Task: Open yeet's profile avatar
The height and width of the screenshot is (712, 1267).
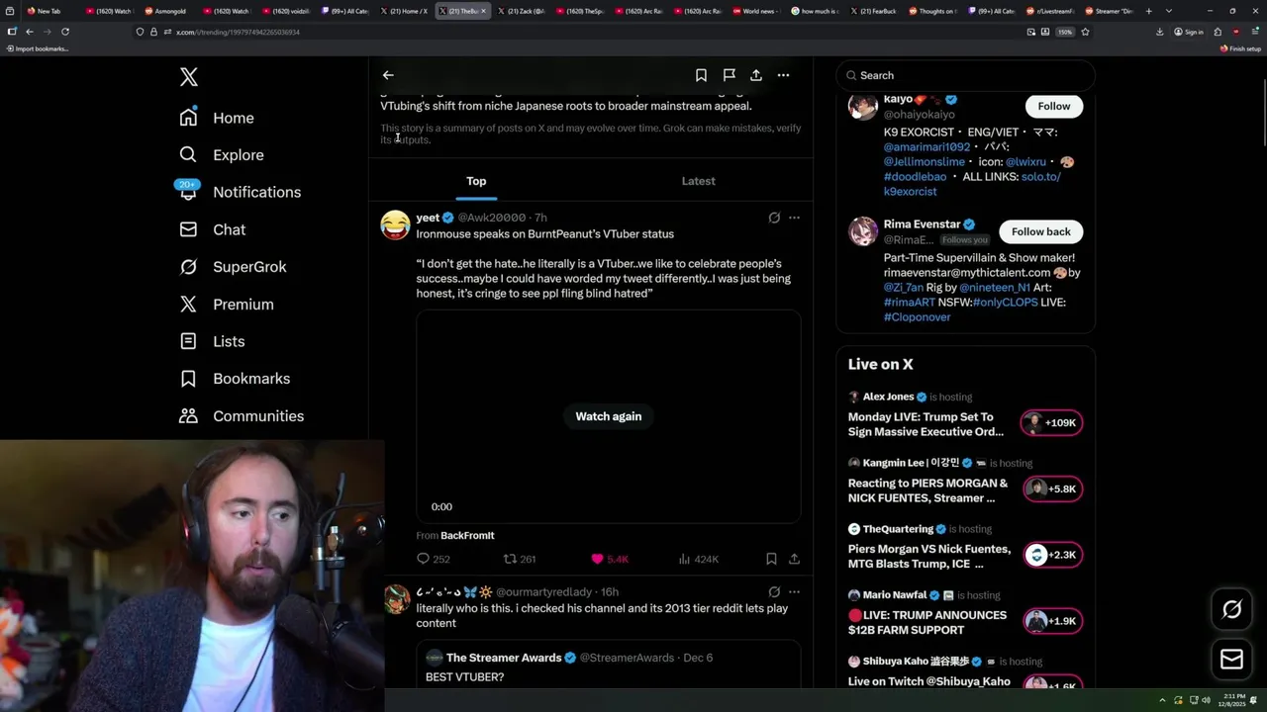Action: (x=395, y=224)
